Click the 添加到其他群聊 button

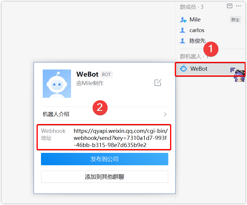[105, 177]
